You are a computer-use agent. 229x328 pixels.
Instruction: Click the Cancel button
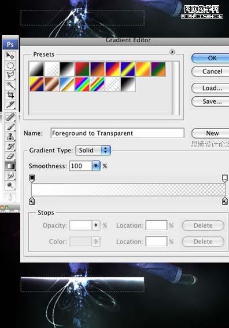(210, 71)
